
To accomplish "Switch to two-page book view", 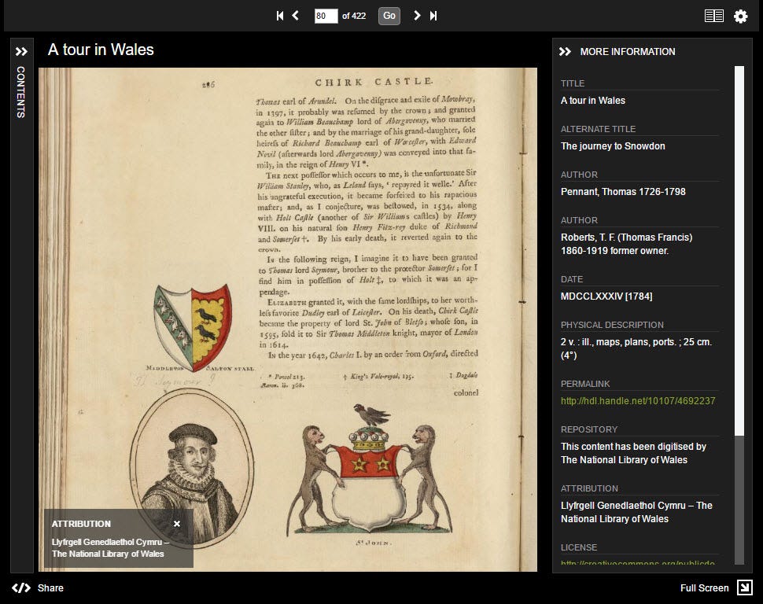I will (x=714, y=16).
